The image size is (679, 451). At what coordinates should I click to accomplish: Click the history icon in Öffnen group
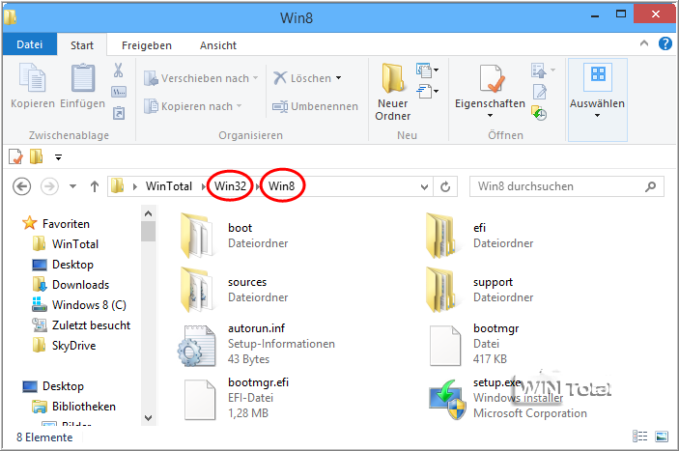[x=539, y=113]
